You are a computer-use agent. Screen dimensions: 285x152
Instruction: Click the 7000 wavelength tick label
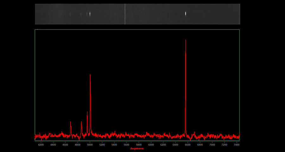[x=212, y=145]
